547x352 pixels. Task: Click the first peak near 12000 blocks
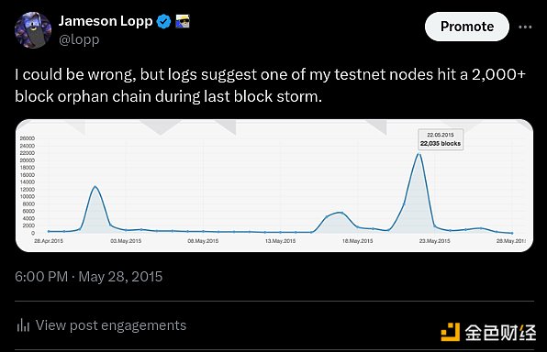coord(95,187)
